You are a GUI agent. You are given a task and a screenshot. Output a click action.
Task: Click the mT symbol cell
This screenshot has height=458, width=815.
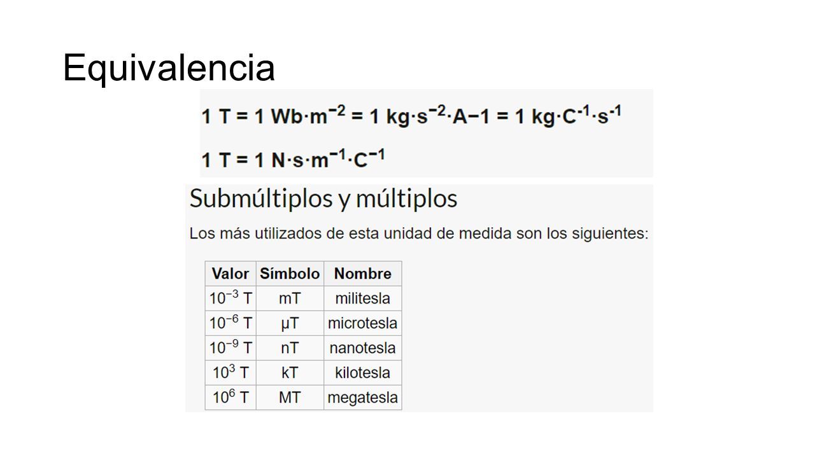click(x=290, y=298)
